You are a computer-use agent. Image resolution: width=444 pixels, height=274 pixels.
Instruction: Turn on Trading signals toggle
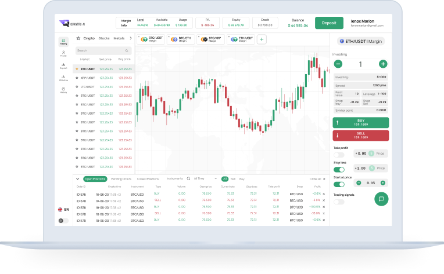coord(338,202)
